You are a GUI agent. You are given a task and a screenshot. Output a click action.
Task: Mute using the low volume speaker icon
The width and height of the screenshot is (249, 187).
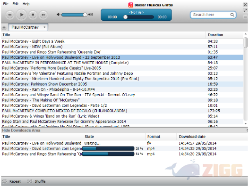(58, 15)
